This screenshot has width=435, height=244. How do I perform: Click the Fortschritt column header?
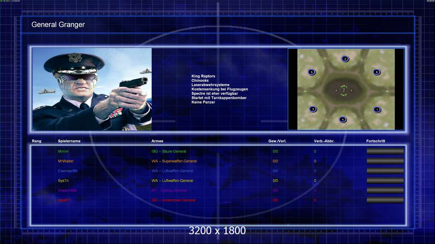(x=376, y=141)
